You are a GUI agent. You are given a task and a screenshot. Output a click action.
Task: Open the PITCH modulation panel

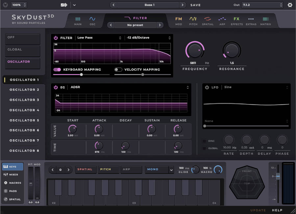pos(193,20)
